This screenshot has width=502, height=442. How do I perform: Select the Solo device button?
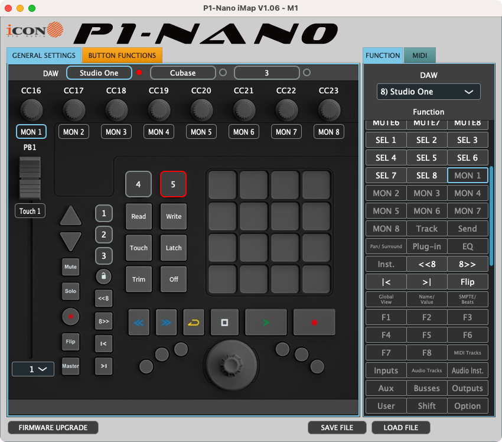pos(71,291)
